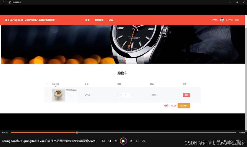The image size is (247, 147).
Task: Toggle shuffle mode in the player
Action: click(103, 141)
